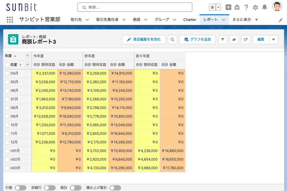Open the report filter funnel button
This screenshot has width=287, height=191.
[x=223, y=40]
